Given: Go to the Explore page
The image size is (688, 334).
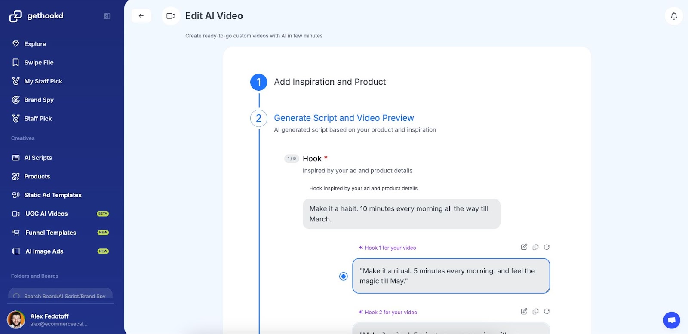Looking at the screenshot, I should pyautogui.click(x=35, y=44).
